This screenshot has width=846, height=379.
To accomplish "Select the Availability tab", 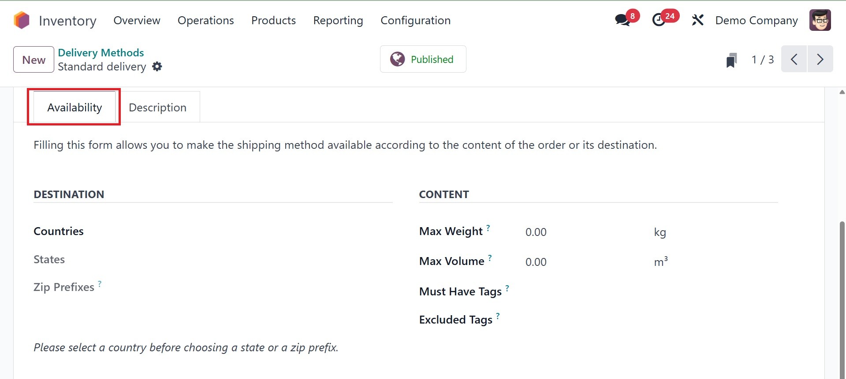I will point(75,107).
